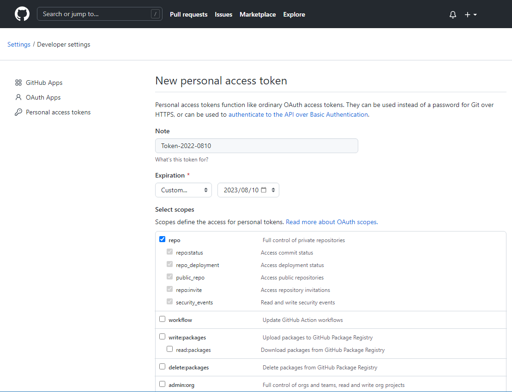The height and width of the screenshot is (392, 512).
Task: Click the OAuth Apps person icon
Action: [18, 97]
